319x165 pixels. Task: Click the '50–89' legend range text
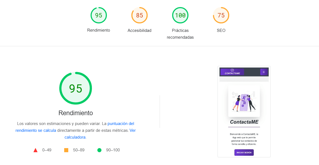tap(79, 150)
